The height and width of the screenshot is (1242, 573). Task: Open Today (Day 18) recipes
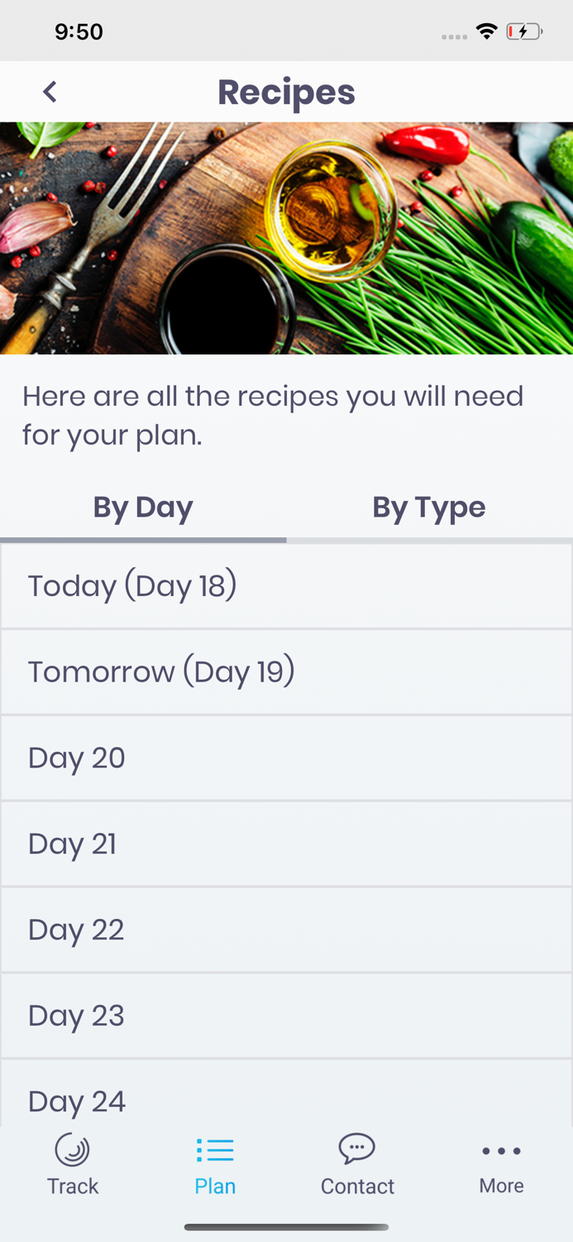click(x=286, y=585)
